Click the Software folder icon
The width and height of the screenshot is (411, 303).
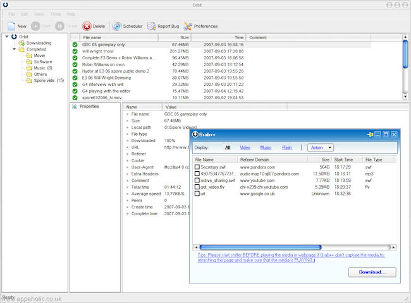coord(29,62)
